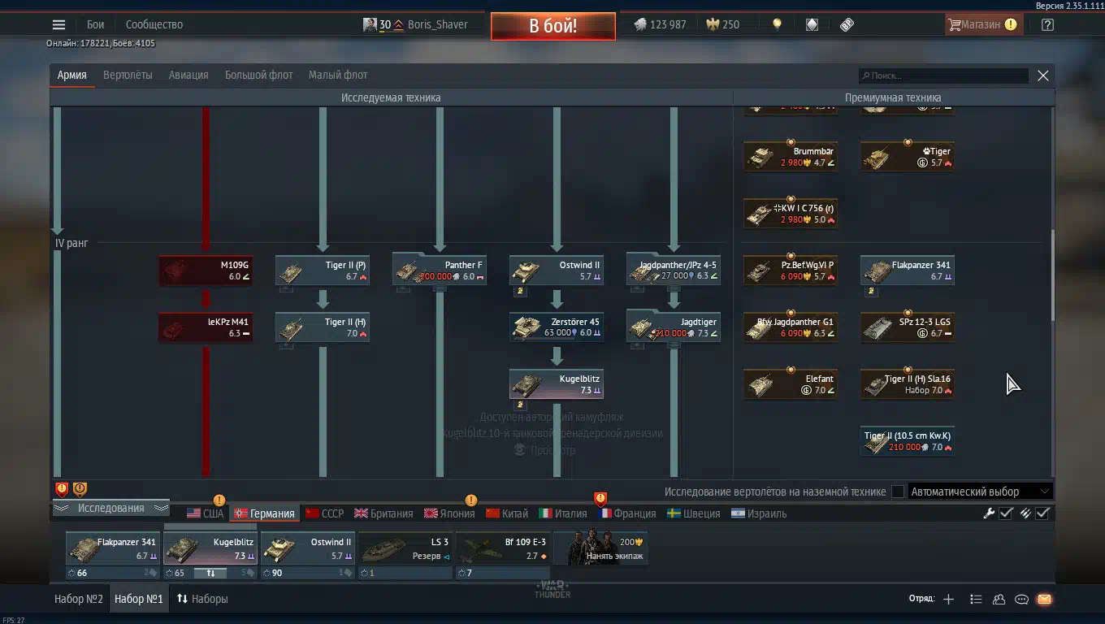Open the list icon beside squad plus
Viewport: 1105px width, 624px height.
[x=976, y=599]
